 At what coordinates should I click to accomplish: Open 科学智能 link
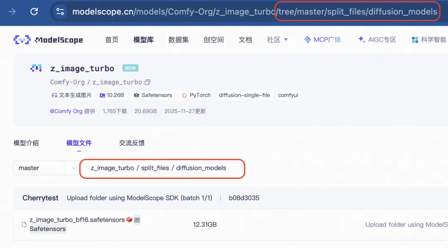(429, 40)
